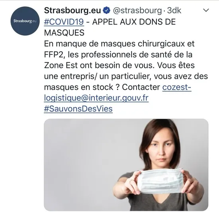Expand the tweet options chevron
Screen dimensions: 219x212
pos(206,10)
